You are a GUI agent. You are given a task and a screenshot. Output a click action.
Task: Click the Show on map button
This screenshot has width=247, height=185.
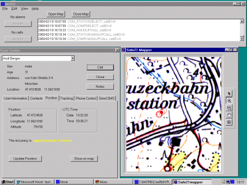84,159
